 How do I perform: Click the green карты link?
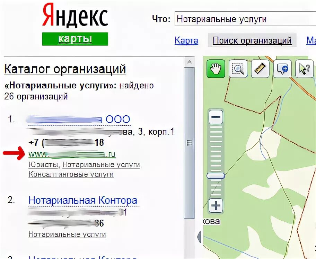pos(74,39)
